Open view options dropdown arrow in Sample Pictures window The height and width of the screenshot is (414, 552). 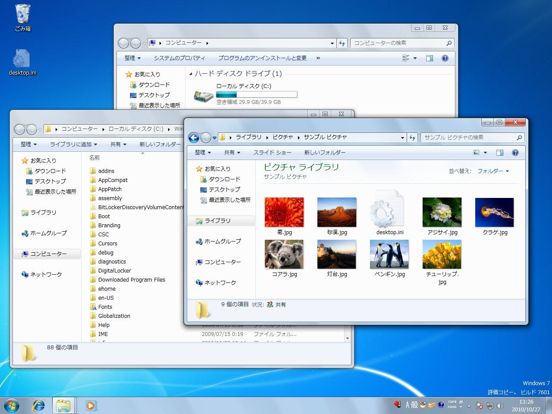click(x=485, y=153)
